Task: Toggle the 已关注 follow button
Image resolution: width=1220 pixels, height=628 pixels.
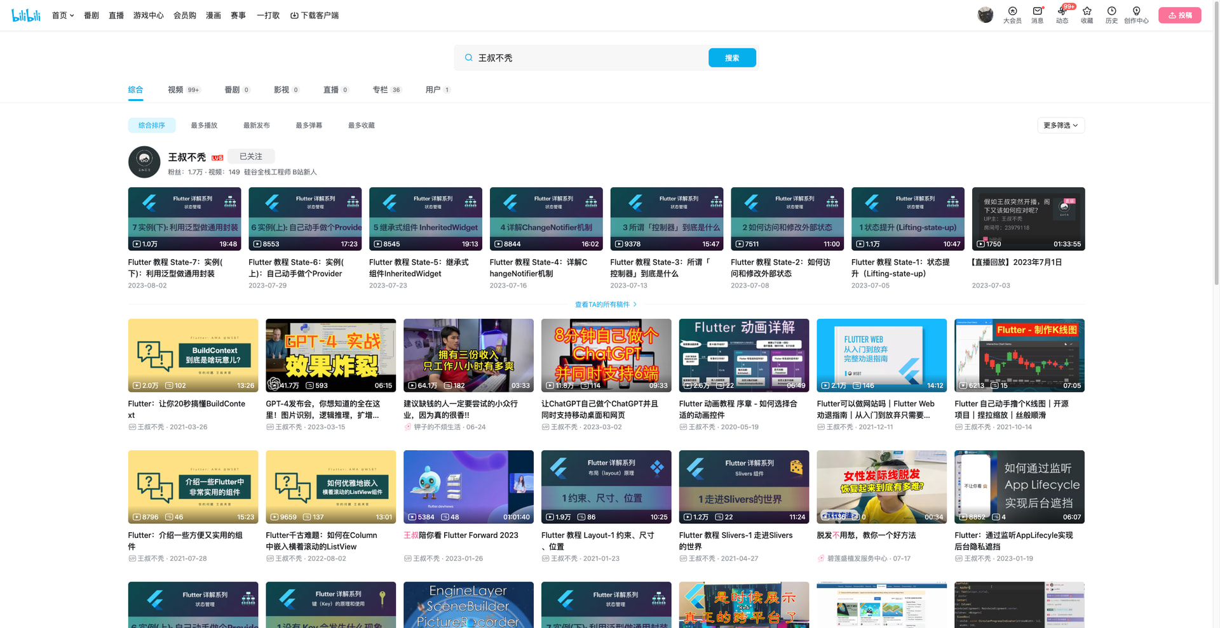Action: pyautogui.click(x=251, y=156)
